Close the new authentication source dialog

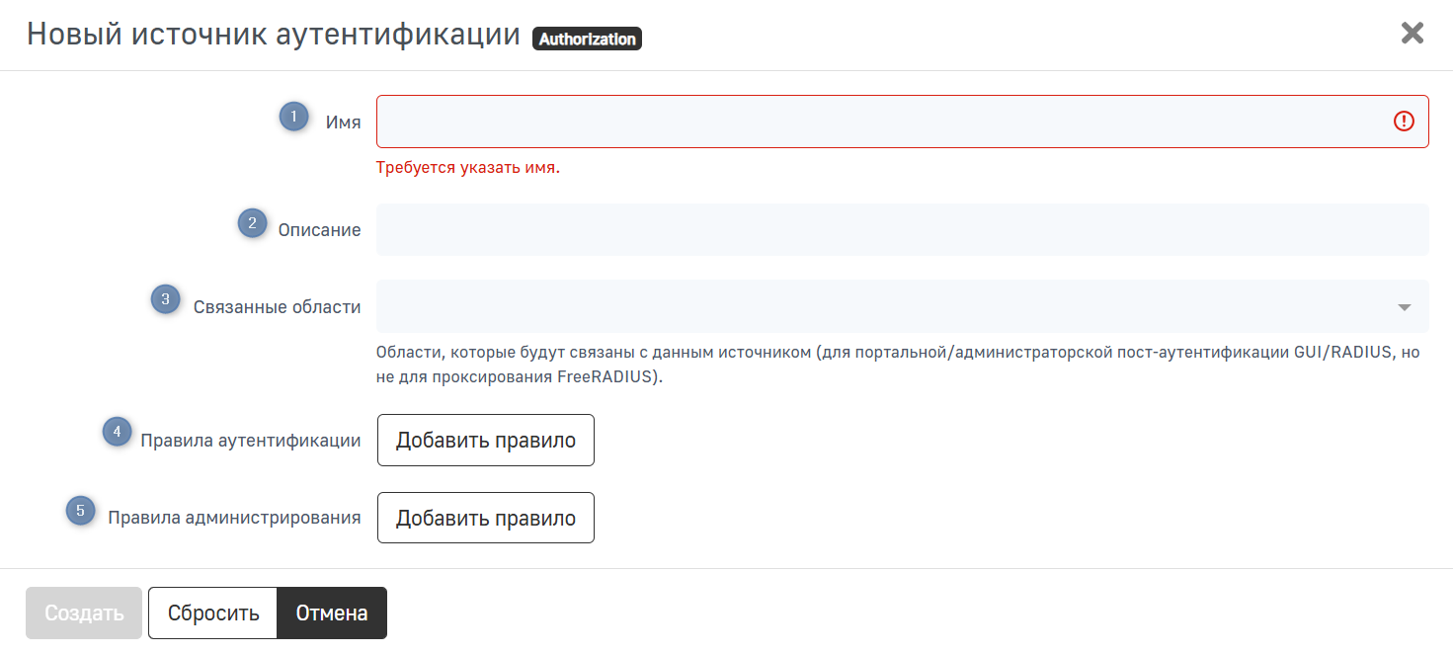1412,34
